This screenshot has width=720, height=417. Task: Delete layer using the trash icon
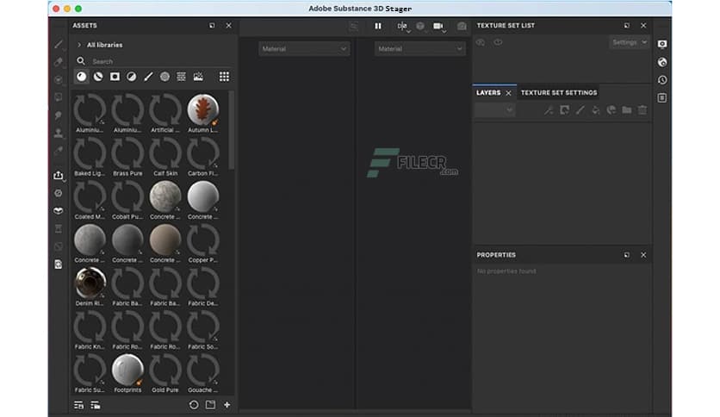(642, 109)
